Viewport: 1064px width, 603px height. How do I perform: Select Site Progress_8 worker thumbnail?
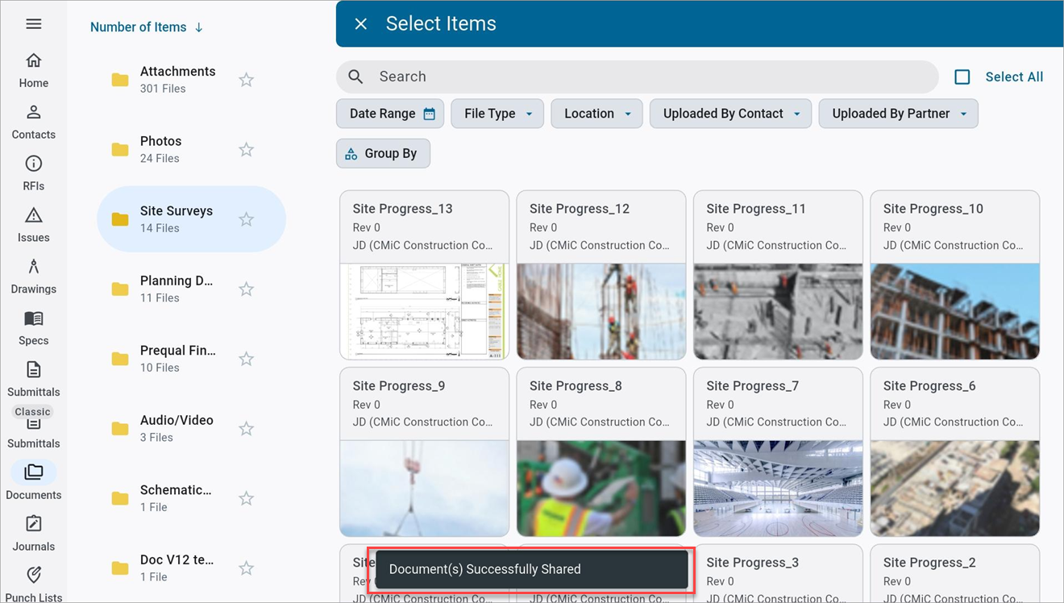[x=601, y=489]
